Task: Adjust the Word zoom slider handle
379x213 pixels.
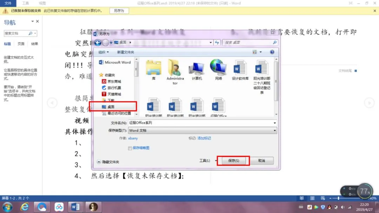Action: pyautogui.click(x=338, y=198)
